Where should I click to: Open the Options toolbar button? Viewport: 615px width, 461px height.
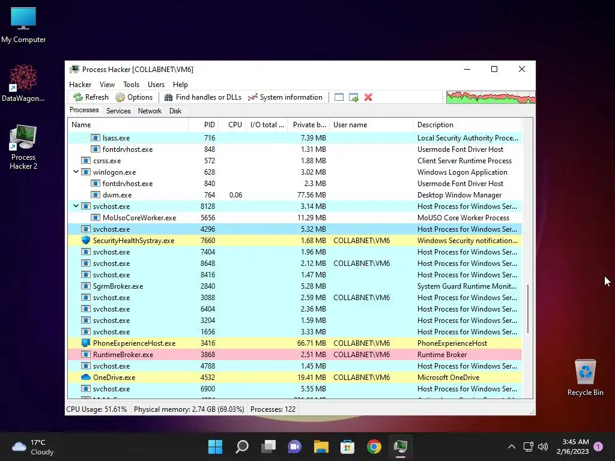[134, 97]
